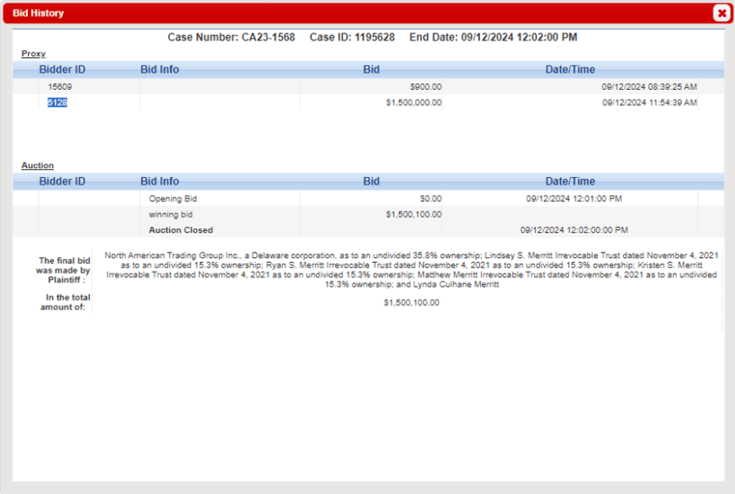Select the $900.00 proxy bid
The height and width of the screenshot is (494, 735).
[x=425, y=87]
